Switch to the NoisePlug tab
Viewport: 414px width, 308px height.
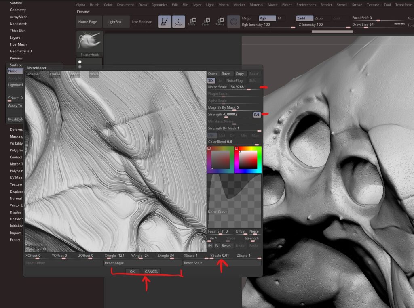tap(234, 81)
